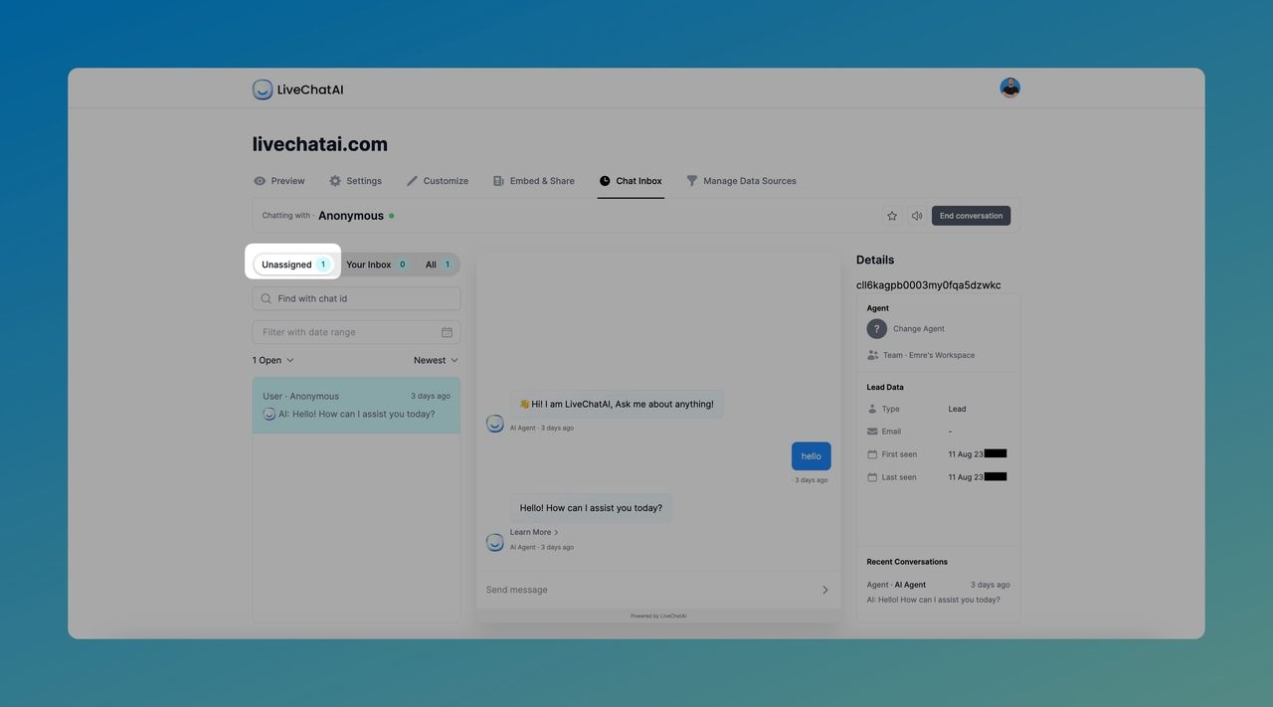This screenshot has height=707, width=1273.
Task: Switch to the Customize tab
Action: pos(438,181)
